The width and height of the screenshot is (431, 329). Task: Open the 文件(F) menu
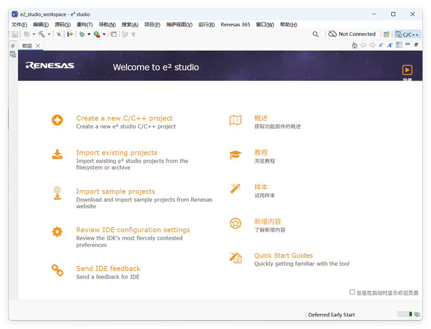19,24
